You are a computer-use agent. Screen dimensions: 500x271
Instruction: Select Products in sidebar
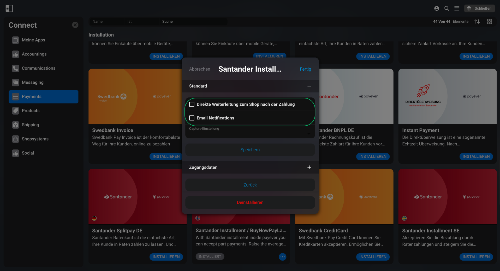43,111
